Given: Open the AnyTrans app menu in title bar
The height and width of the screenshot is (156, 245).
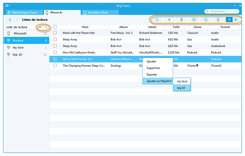Looking at the screenshot, I should (x=8, y=6).
